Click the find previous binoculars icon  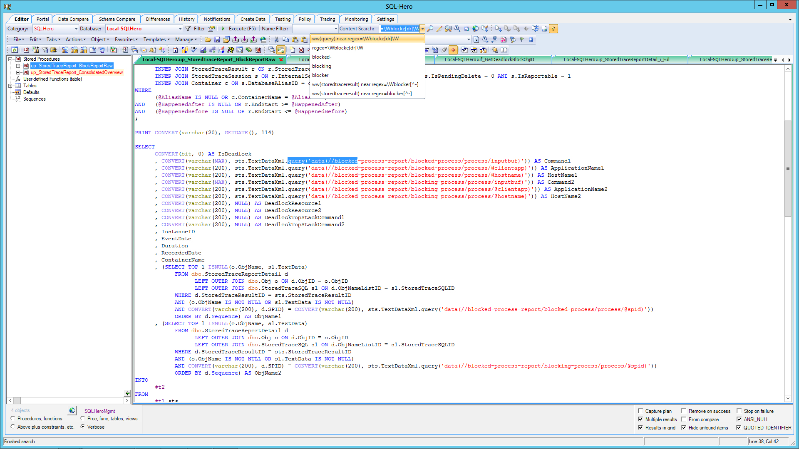tap(494, 39)
